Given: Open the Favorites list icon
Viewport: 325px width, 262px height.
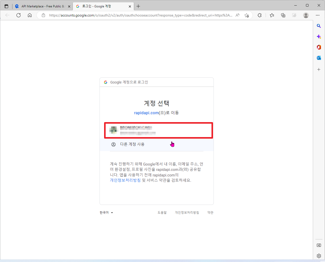Looking at the screenshot, I should pyautogui.click(x=272, y=15).
